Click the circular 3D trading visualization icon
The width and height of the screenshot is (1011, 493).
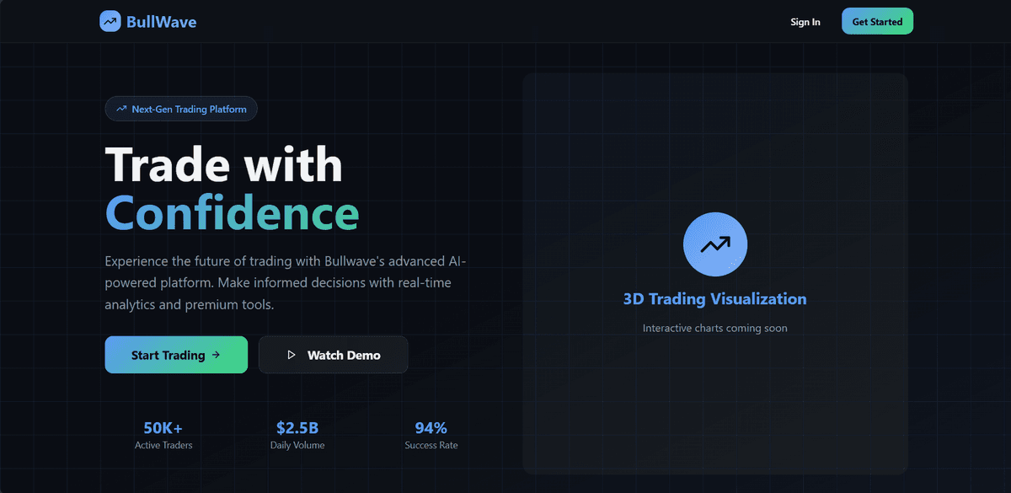point(714,244)
